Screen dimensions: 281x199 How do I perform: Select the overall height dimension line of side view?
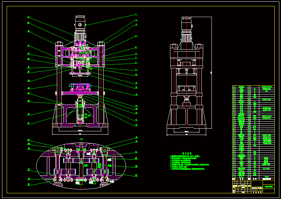click(x=212, y=73)
